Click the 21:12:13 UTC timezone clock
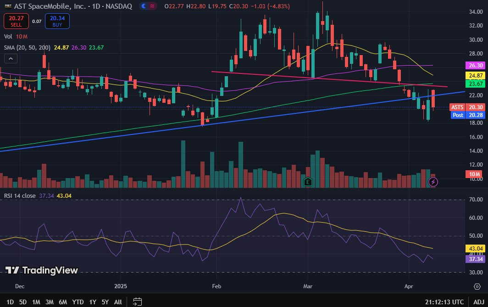 [444, 301]
